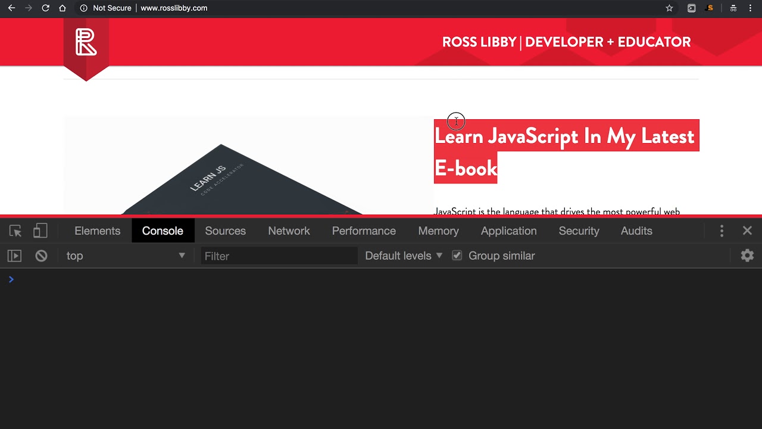
Task: Open the browser home icon
Action: pyautogui.click(x=63, y=8)
